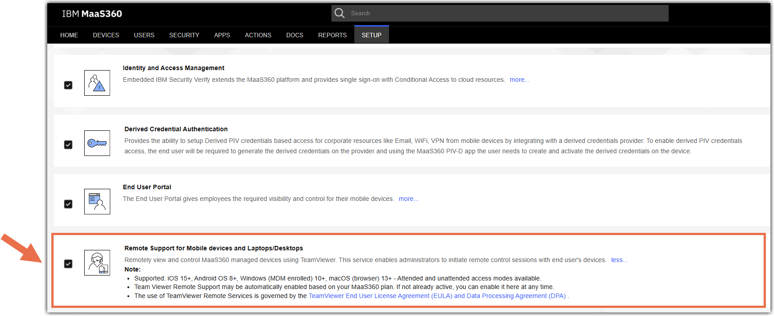This screenshot has width=774, height=316.
Task: Open the DOCS menu
Action: (x=295, y=35)
